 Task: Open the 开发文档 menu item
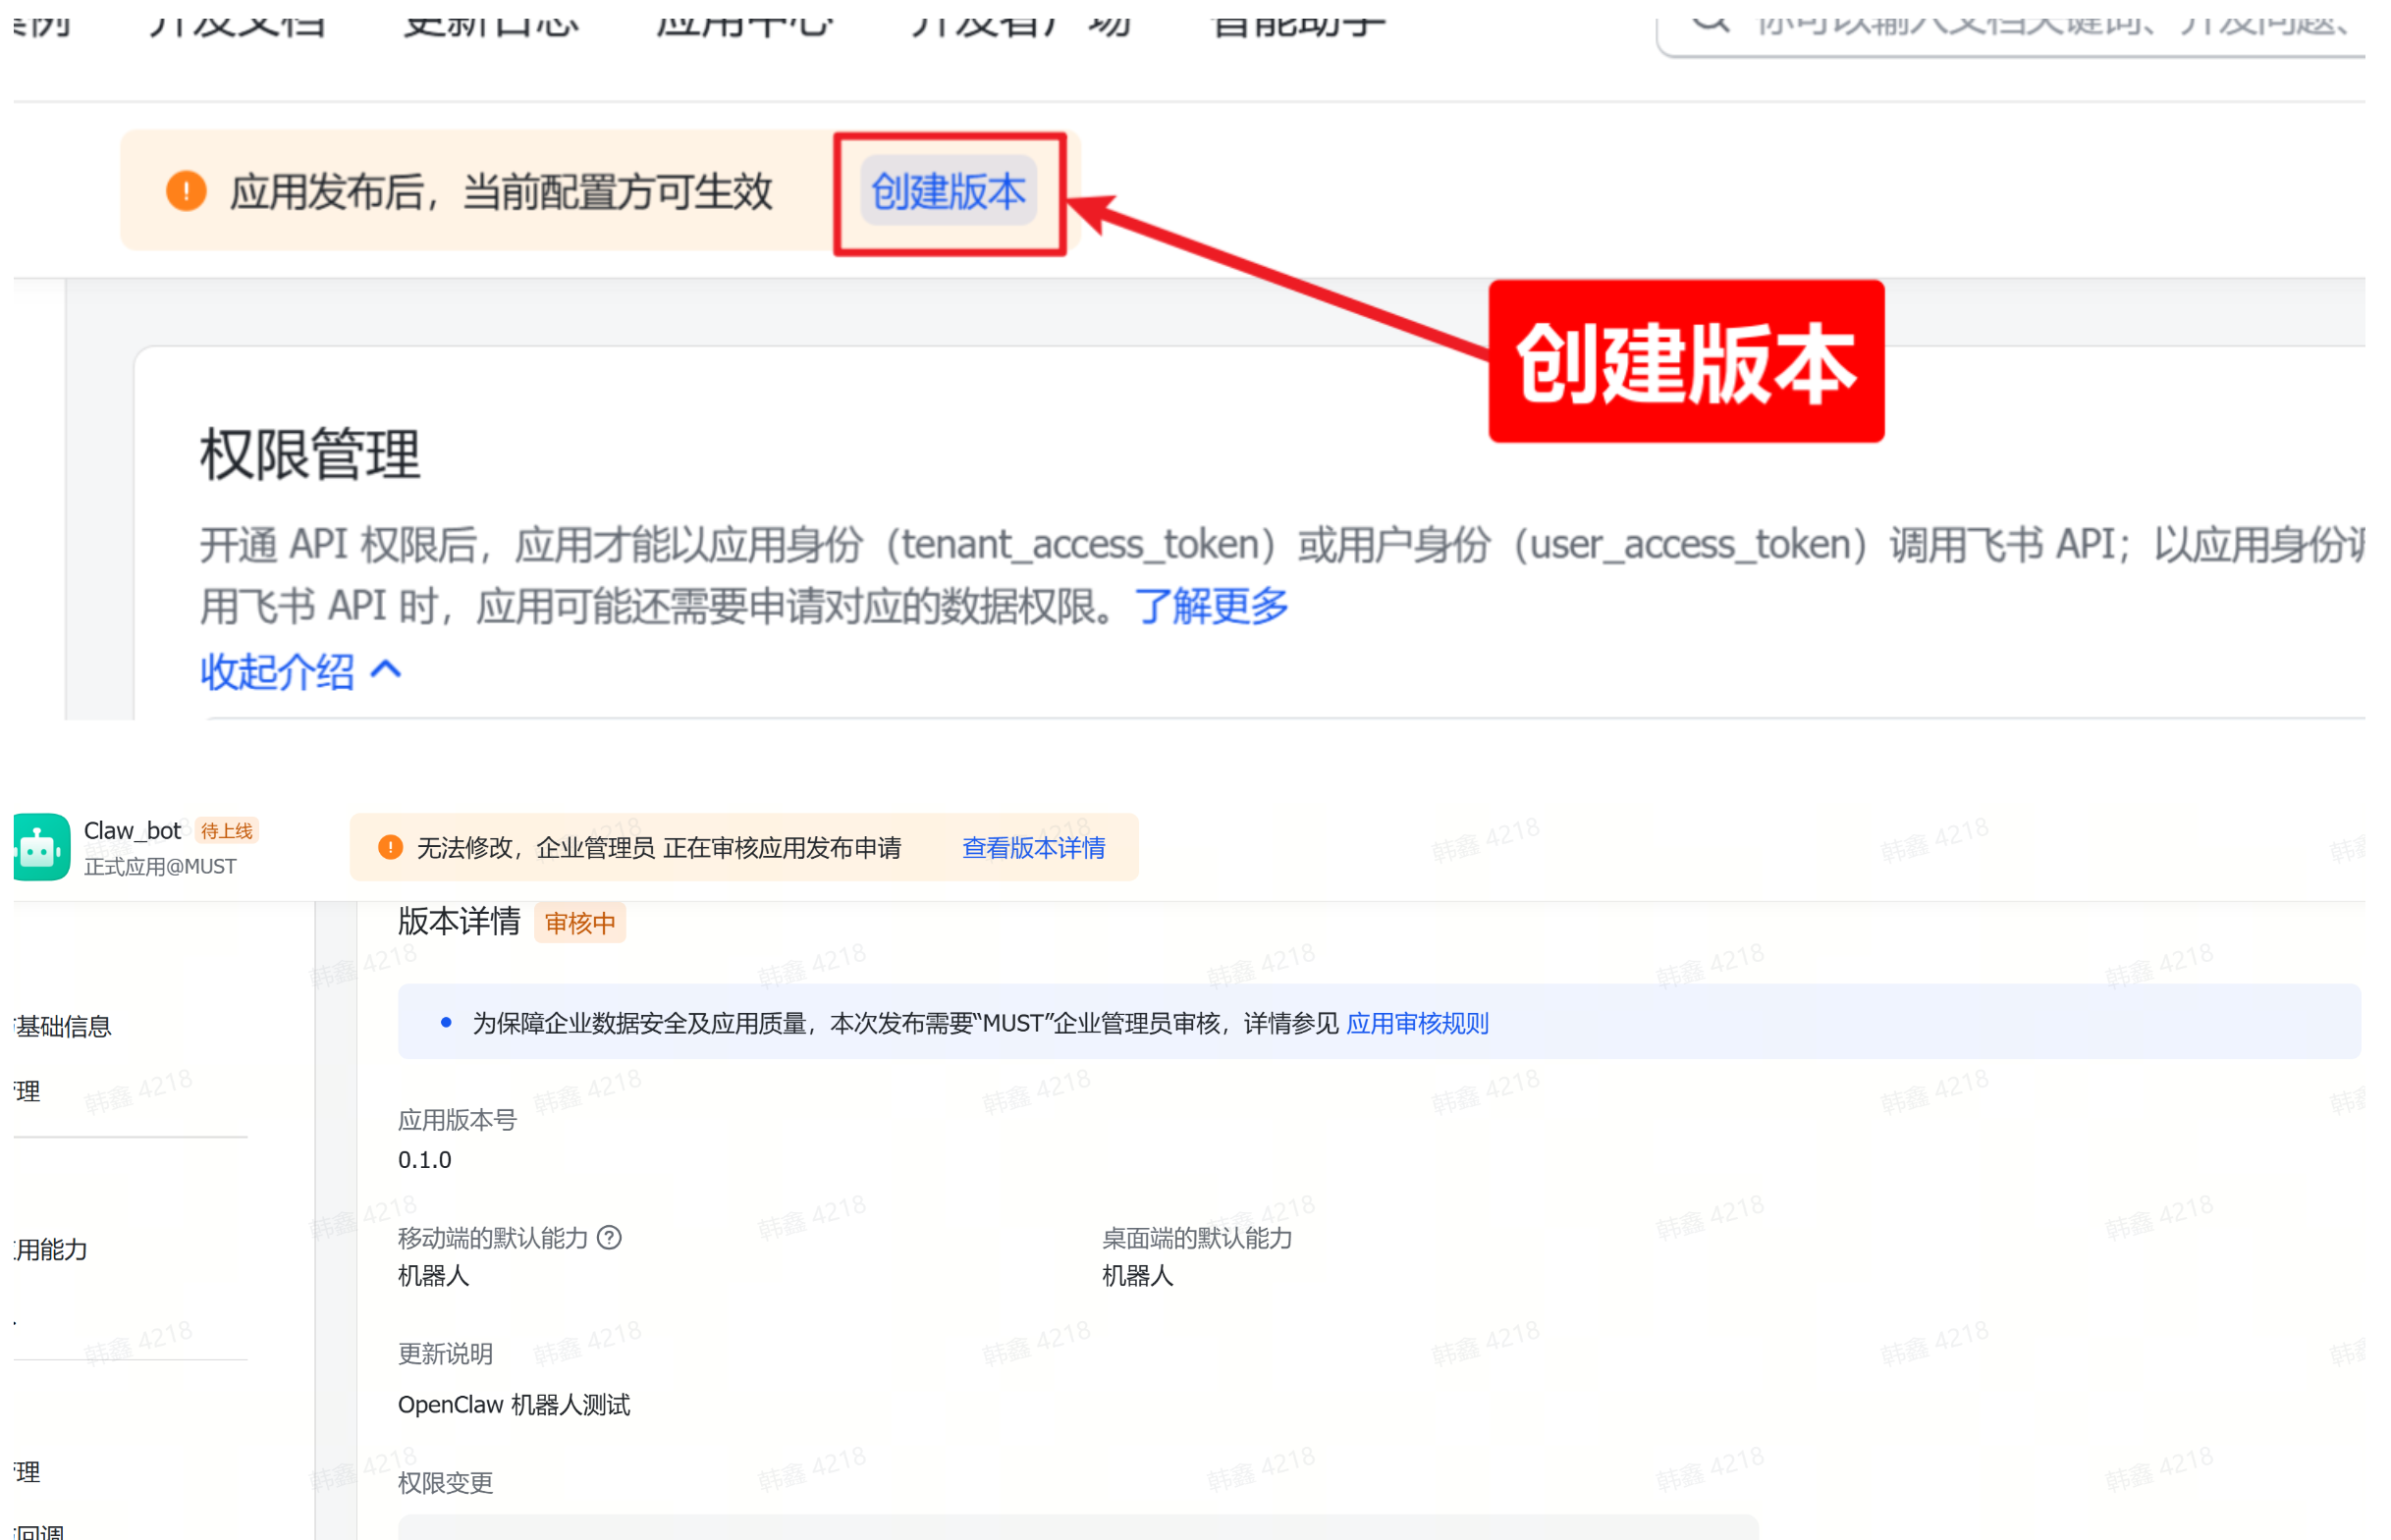(x=238, y=22)
